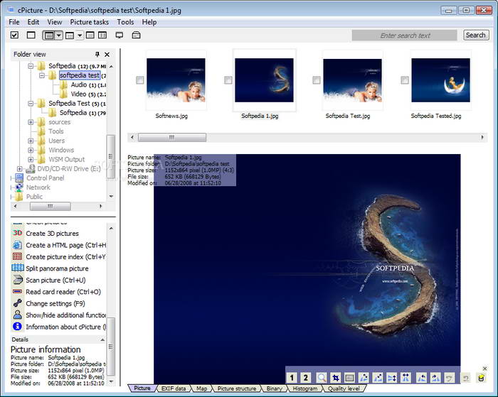Open the view layout dropdown arrow in toolbar
The image size is (498, 397).
(59, 36)
